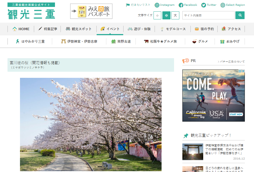Set the font size to 大
The height and width of the screenshot is (172, 254).
point(175,15)
